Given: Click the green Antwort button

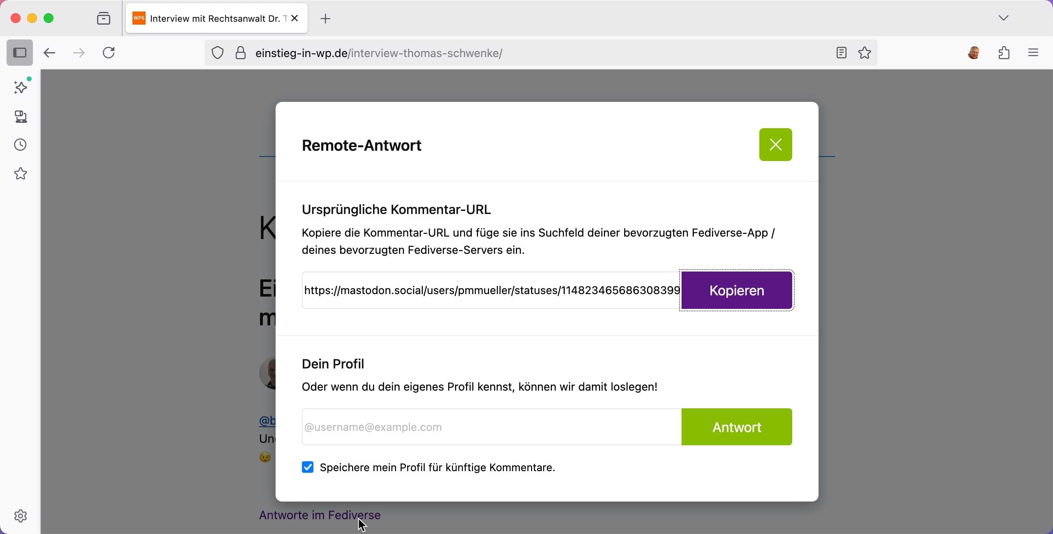Looking at the screenshot, I should (x=737, y=427).
